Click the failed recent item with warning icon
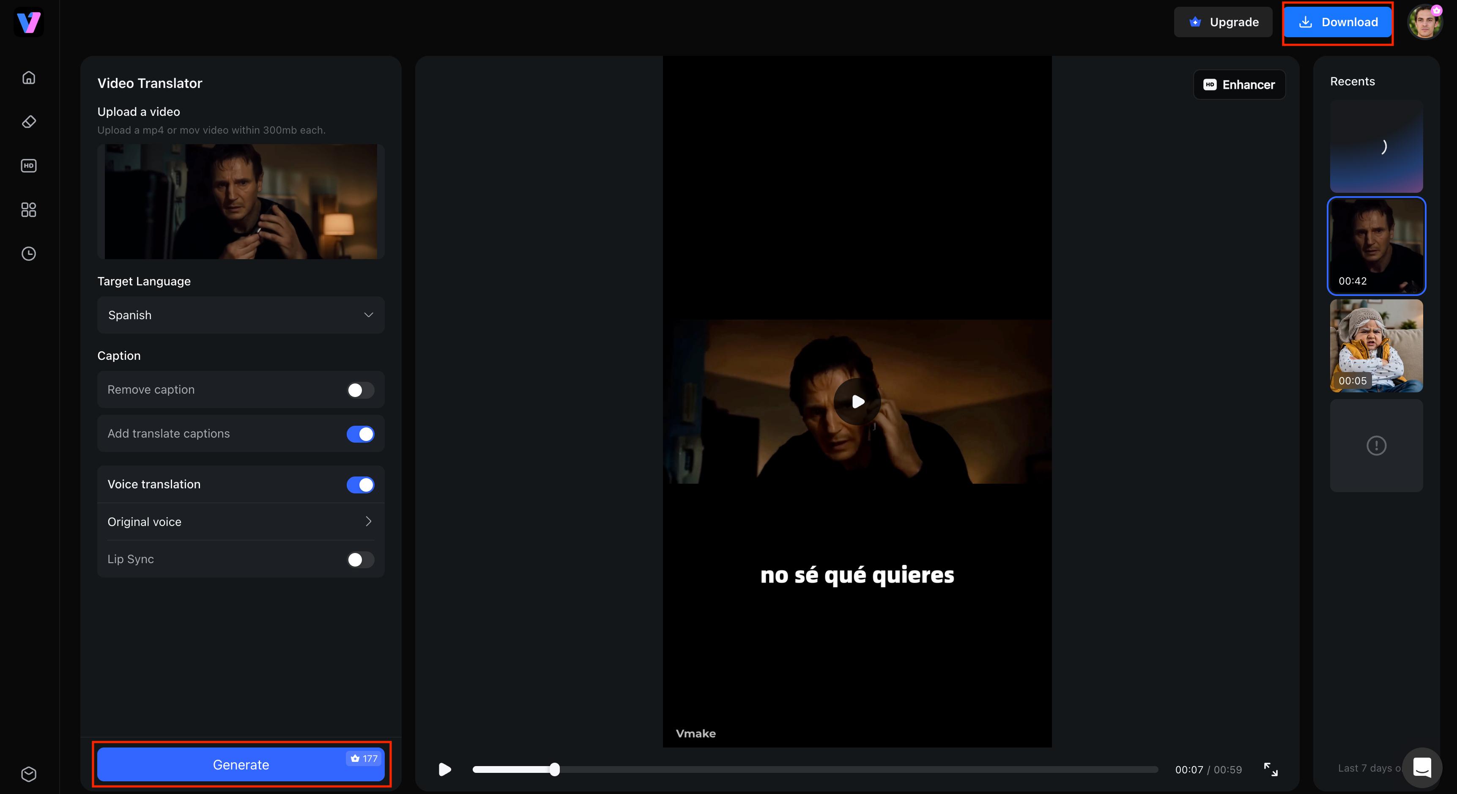 click(1376, 446)
